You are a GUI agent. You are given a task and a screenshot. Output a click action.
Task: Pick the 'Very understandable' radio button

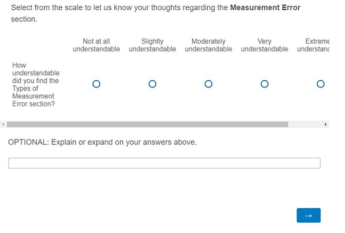264,84
